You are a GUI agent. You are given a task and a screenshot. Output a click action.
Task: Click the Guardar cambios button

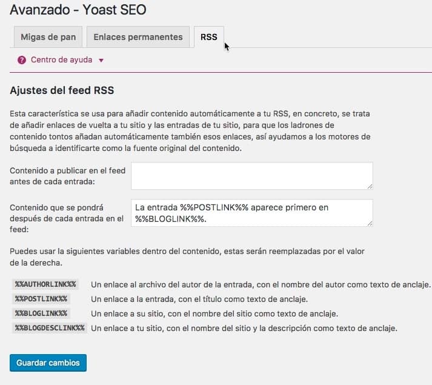48,363
